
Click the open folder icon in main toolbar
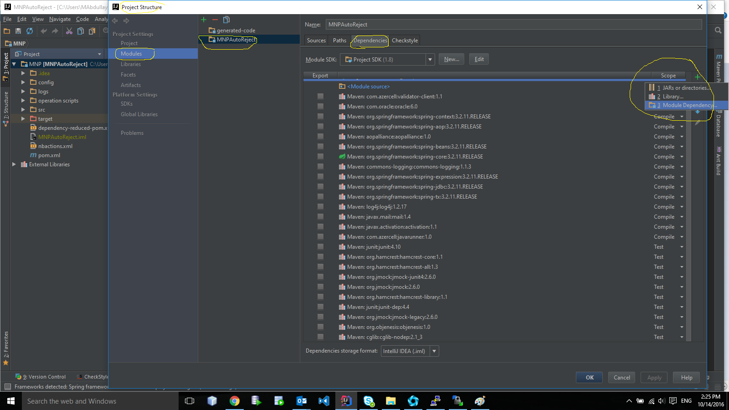(7, 31)
